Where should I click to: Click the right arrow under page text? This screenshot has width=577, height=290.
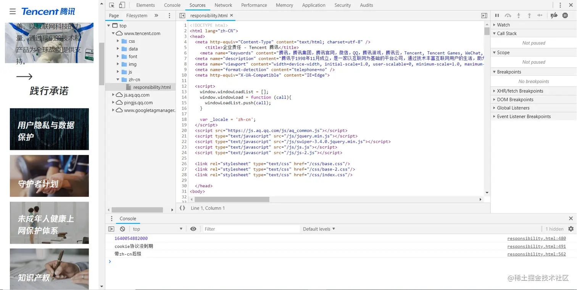[24, 77]
